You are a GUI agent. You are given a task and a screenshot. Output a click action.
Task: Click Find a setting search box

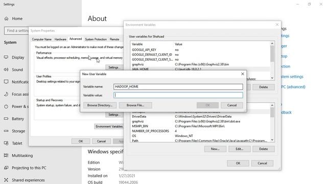(x=16, y=31)
